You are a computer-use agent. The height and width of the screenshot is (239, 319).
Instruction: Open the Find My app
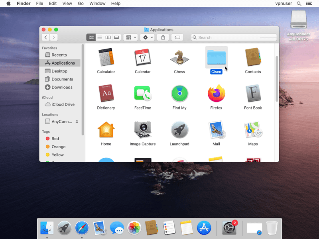(x=179, y=94)
